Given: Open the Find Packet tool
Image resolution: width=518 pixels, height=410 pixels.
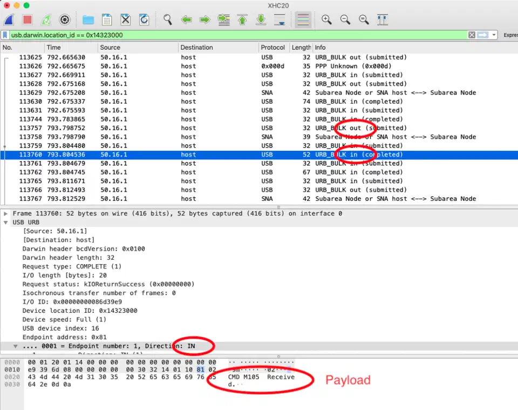Looking at the screenshot, I should pyautogui.click(x=167, y=20).
